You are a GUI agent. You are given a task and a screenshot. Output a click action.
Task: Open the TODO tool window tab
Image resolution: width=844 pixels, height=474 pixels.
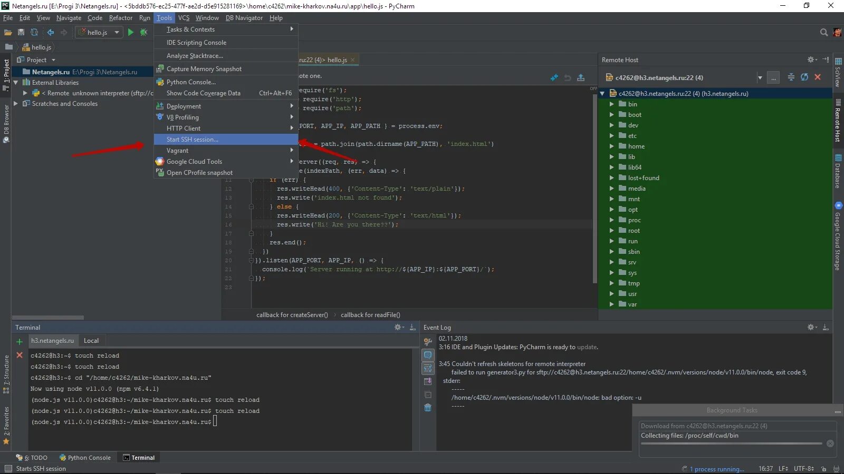32,458
